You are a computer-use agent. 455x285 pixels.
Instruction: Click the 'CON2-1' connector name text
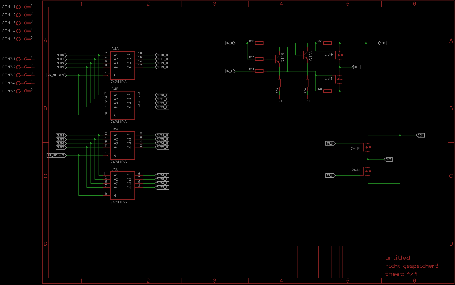coord(9,59)
